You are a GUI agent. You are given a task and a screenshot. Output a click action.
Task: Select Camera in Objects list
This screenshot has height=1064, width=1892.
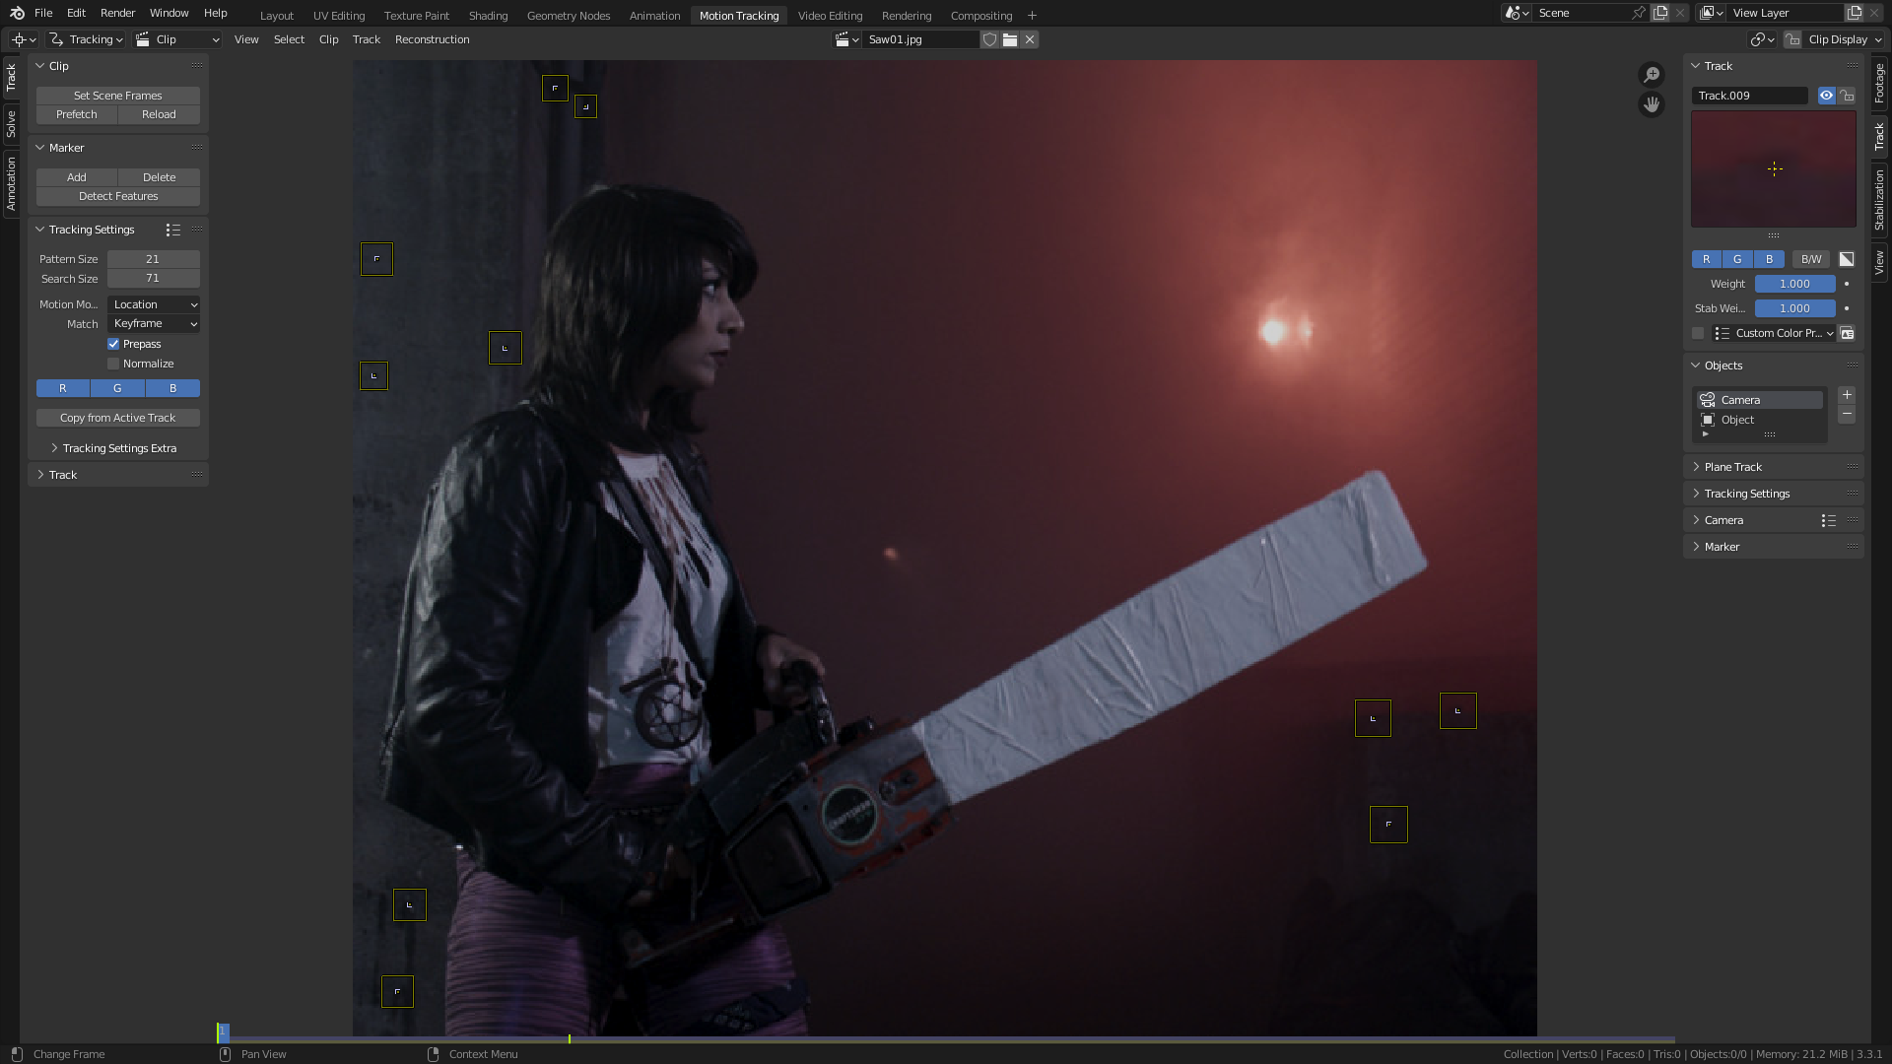[1761, 400]
